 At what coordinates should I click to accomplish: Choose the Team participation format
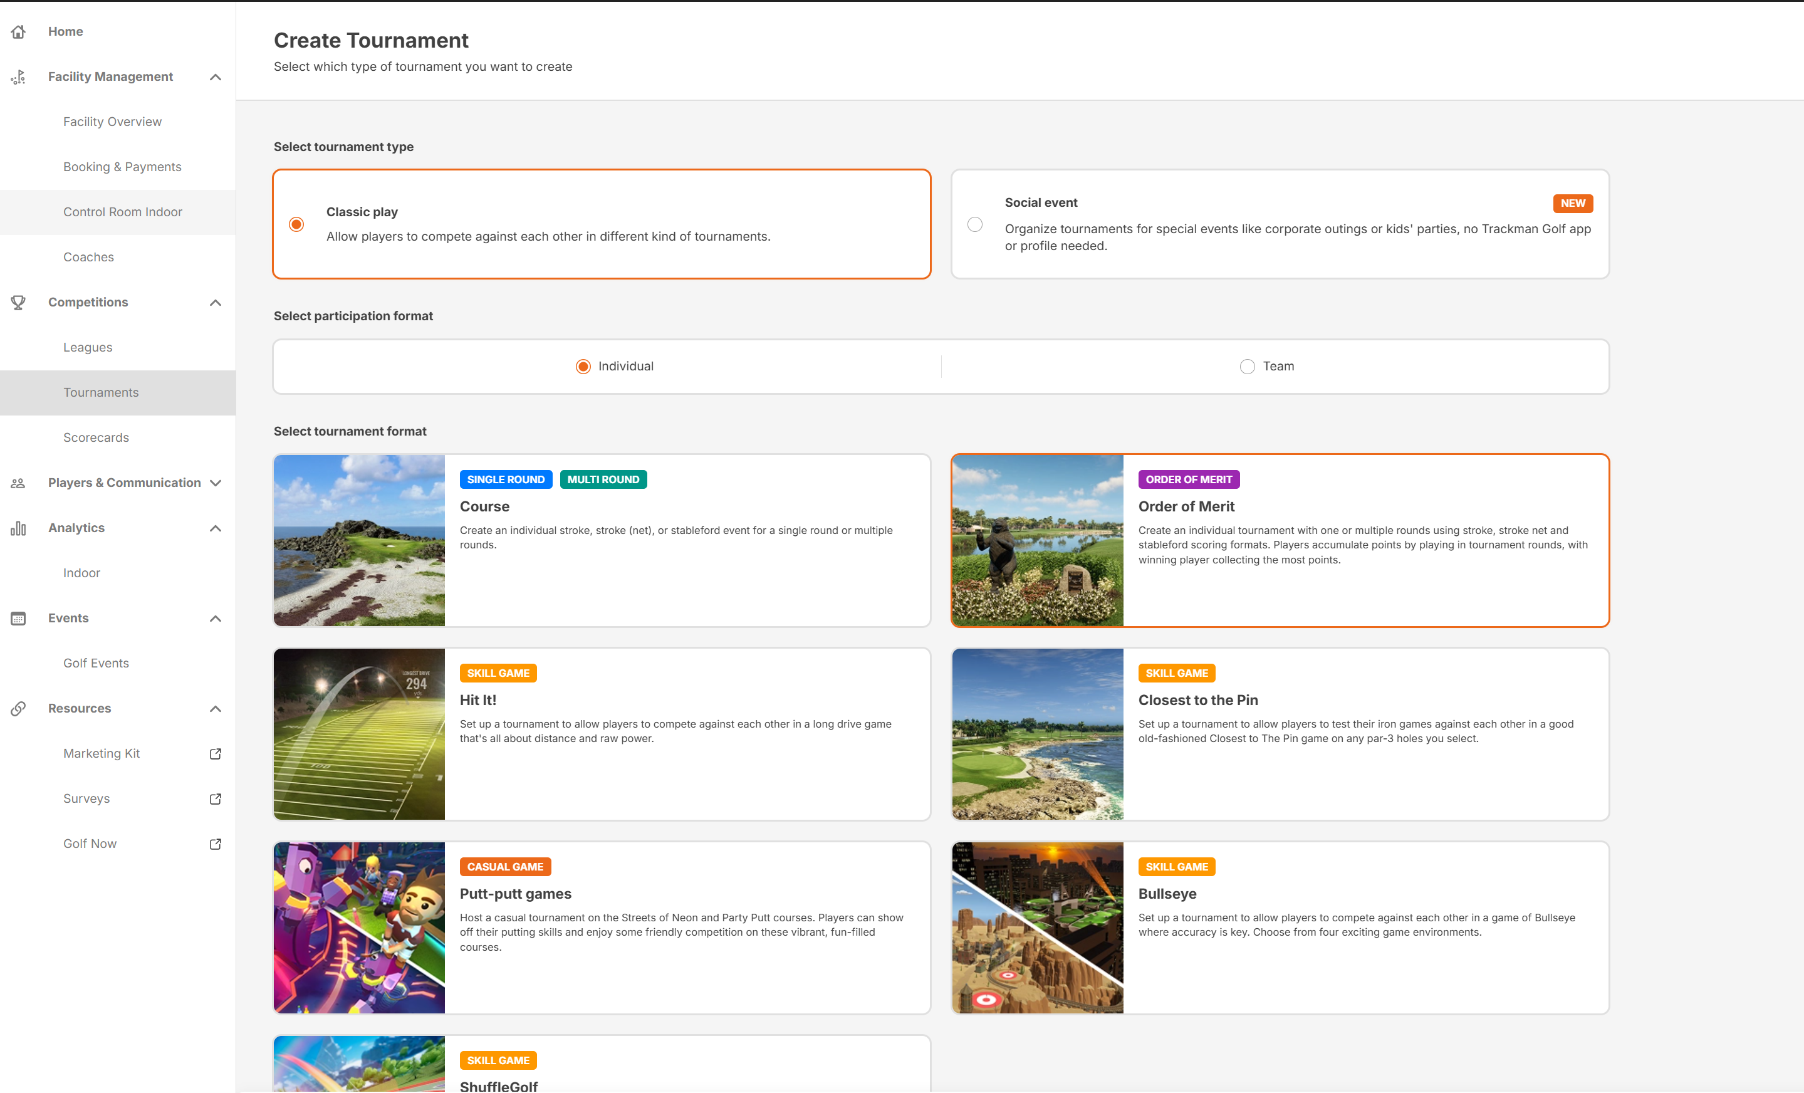click(1266, 366)
